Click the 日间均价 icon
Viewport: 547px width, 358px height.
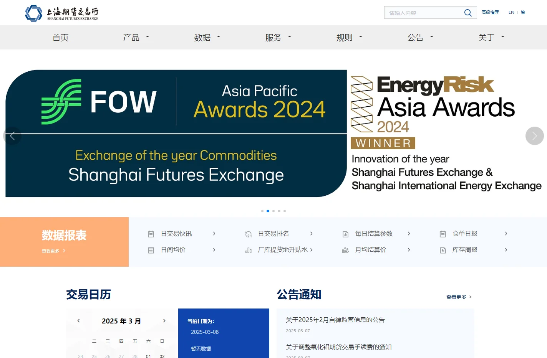[x=151, y=250]
